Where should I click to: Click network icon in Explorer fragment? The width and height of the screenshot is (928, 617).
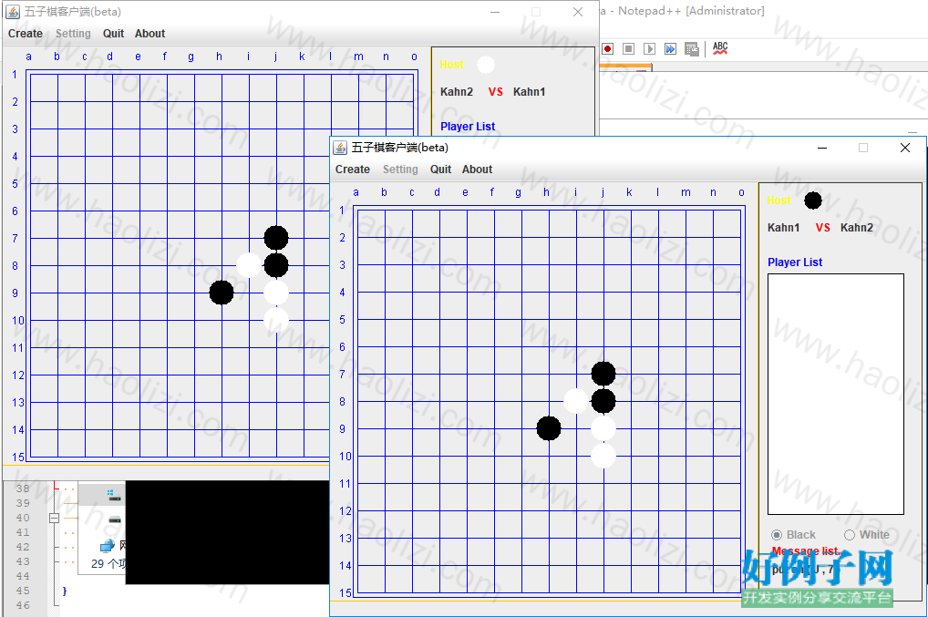pos(108,545)
